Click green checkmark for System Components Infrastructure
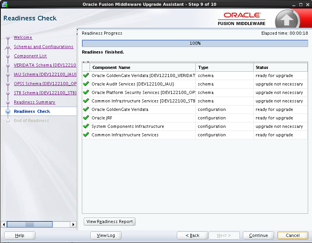Viewport: 312px width, 243px height. tap(86, 126)
